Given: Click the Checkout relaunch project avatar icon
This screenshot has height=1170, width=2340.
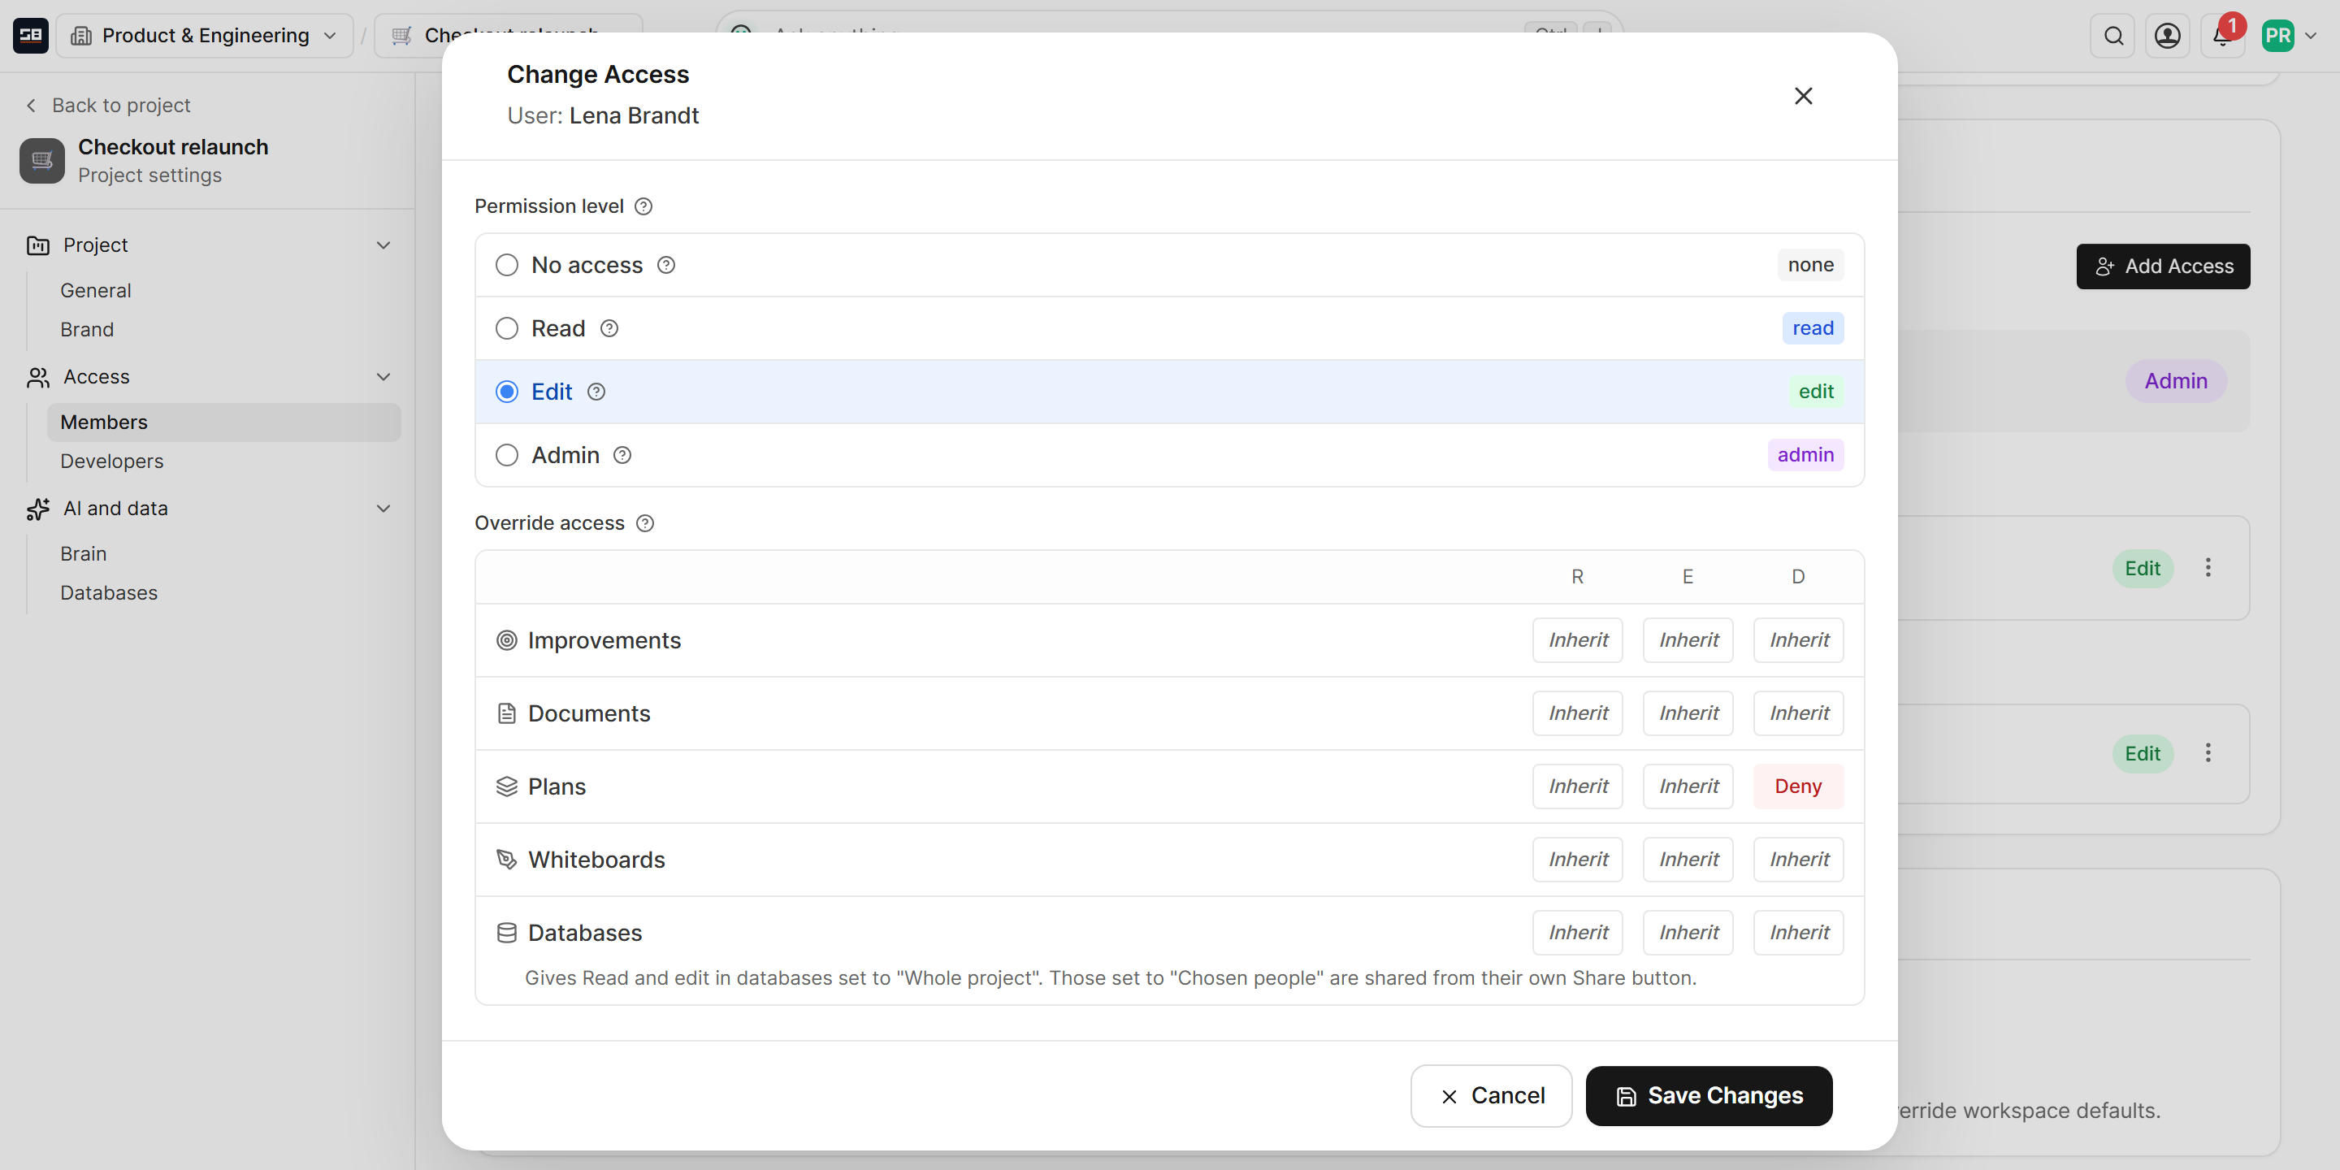Looking at the screenshot, I should [x=41, y=161].
